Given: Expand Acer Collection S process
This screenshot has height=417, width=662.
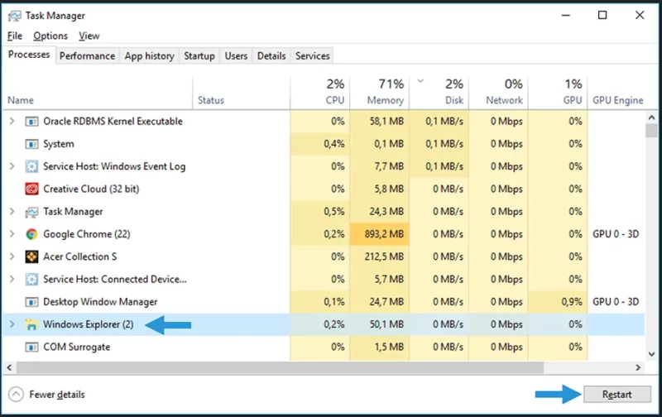Looking at the screenshot, I should click(12, 256).
